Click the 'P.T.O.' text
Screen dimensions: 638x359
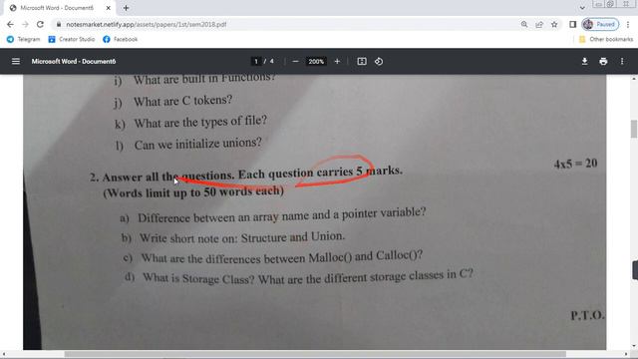coord(587,315)
